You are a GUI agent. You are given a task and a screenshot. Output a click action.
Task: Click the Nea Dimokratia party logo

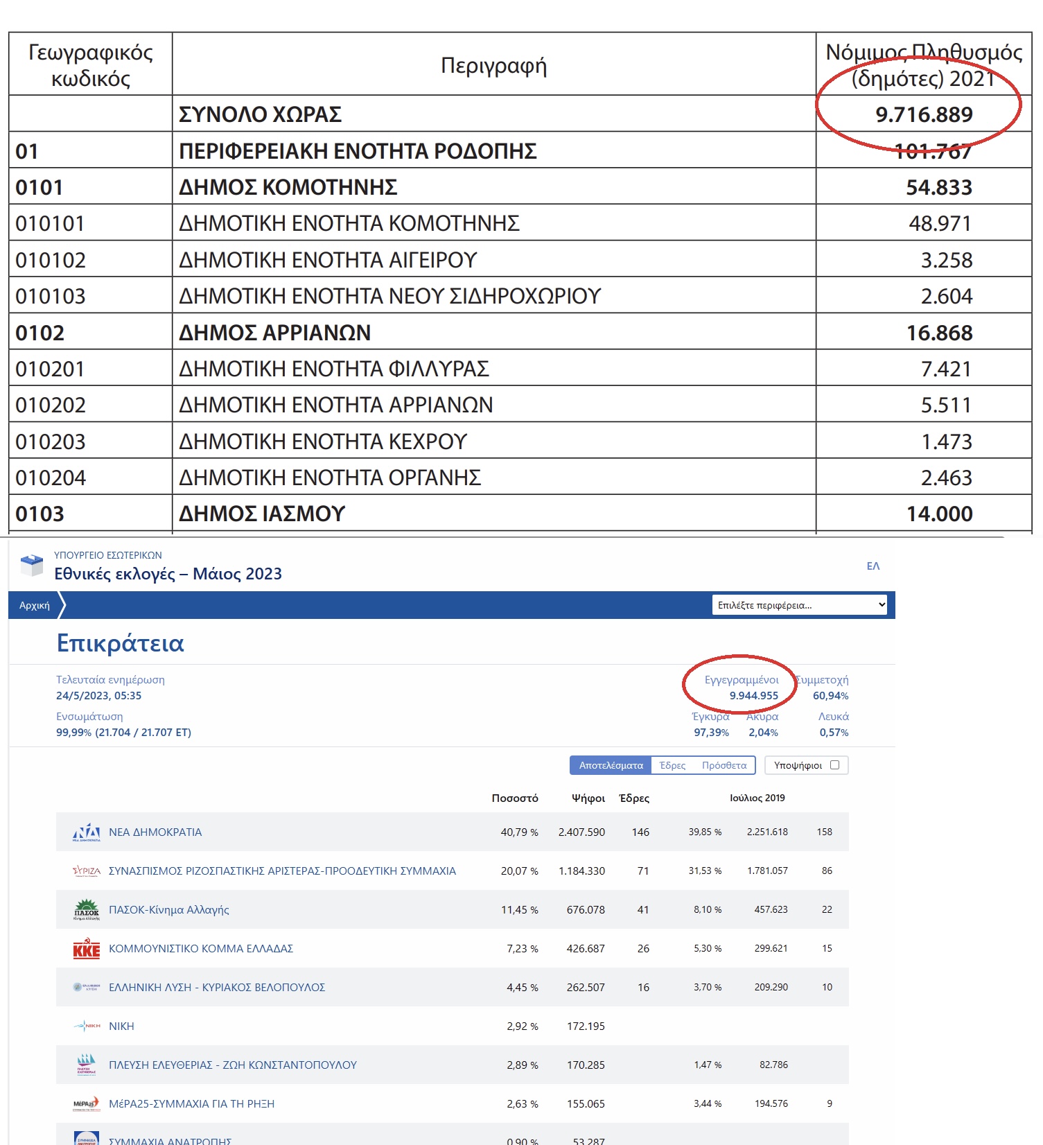tap(87, 832)
